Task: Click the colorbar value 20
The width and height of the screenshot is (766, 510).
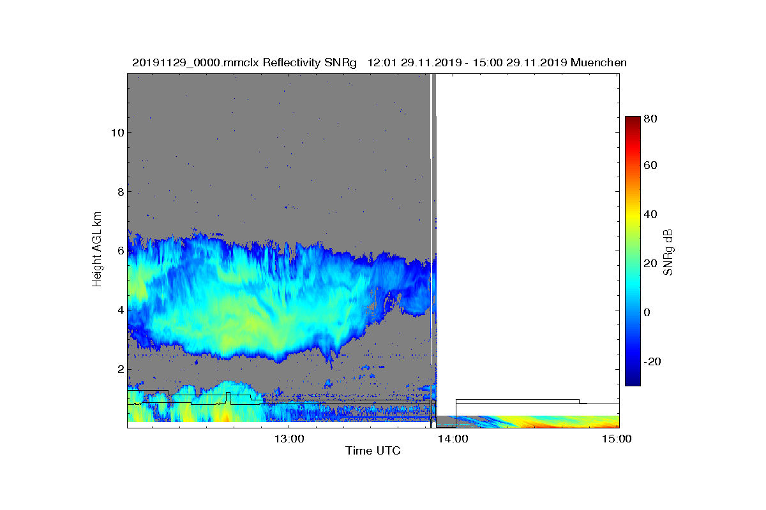Action: 652,264
